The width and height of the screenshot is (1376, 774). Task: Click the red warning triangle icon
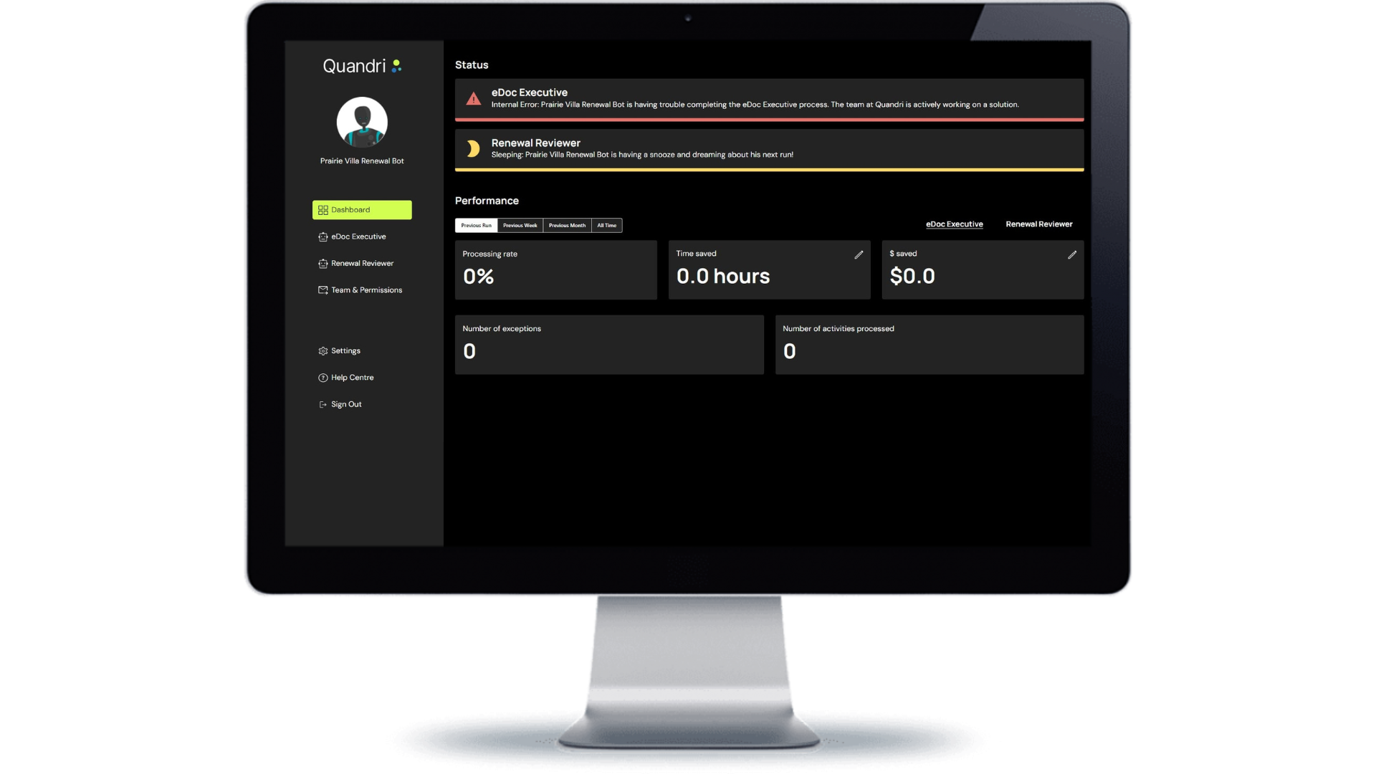tap(473, 99)
